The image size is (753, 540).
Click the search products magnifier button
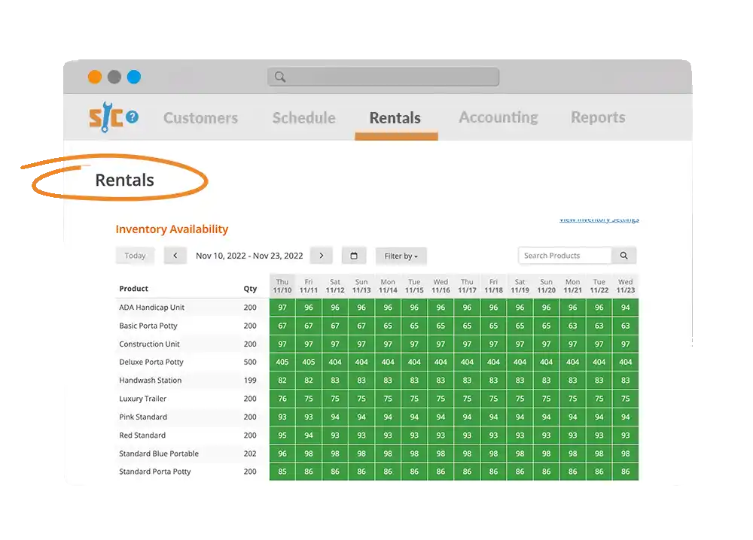tap(623, 256)
